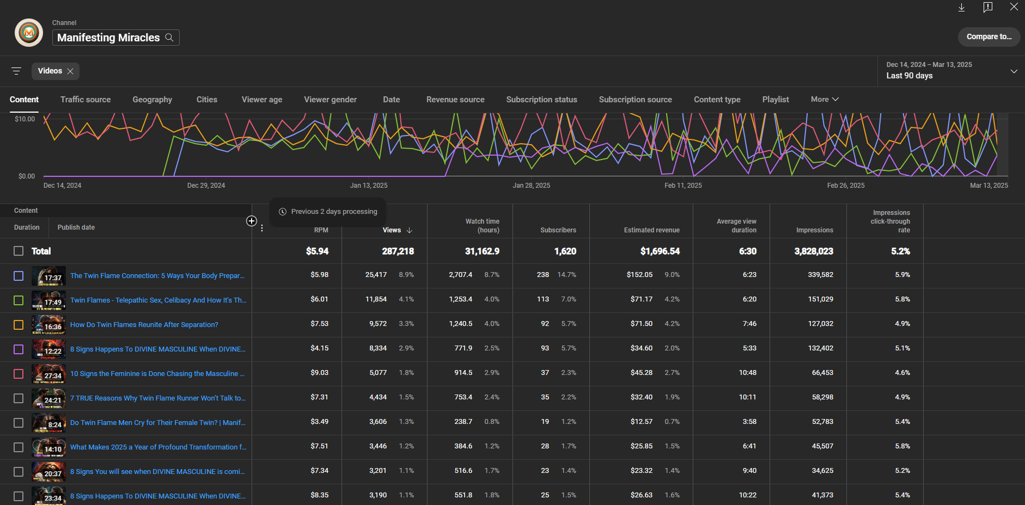
Task: Check the 7 TRUE Reasons video checkbox
Action: (19, 398)
